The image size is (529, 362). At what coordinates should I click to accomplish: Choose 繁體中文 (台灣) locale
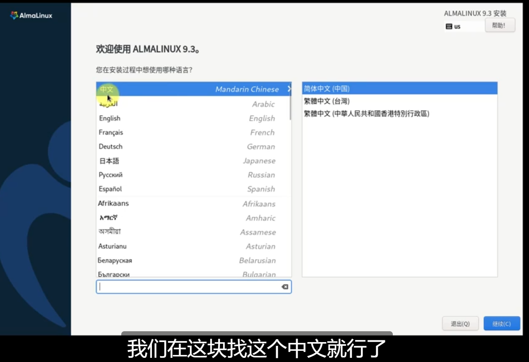pyautogui.click(x=399, y=101)
